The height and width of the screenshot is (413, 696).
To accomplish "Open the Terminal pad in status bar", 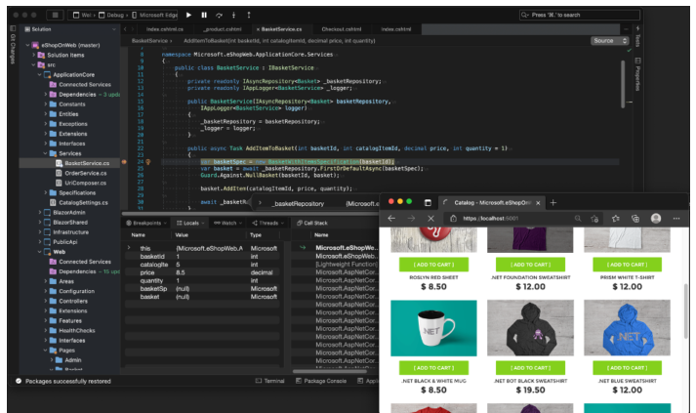I will 269,381.
